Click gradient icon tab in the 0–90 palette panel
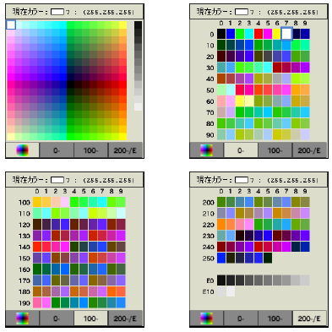332x332 pixels. pos(206,150)
